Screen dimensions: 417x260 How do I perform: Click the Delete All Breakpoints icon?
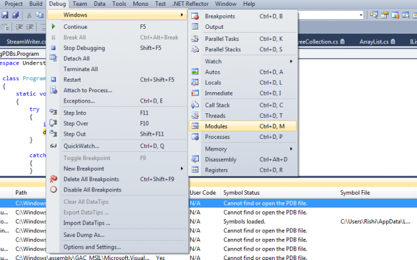(x=53, y=179)
